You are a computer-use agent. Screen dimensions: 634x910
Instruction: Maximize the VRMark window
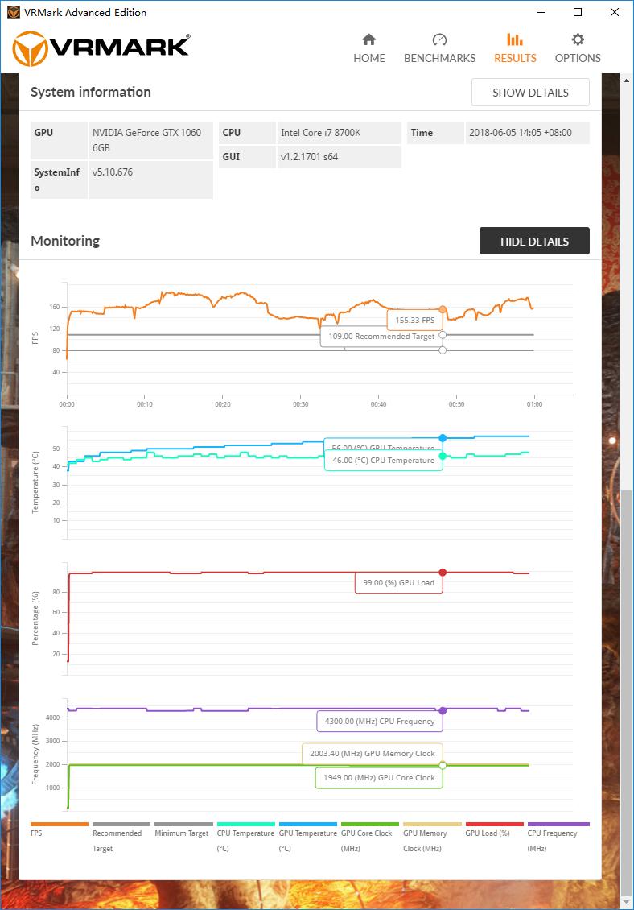578,12
